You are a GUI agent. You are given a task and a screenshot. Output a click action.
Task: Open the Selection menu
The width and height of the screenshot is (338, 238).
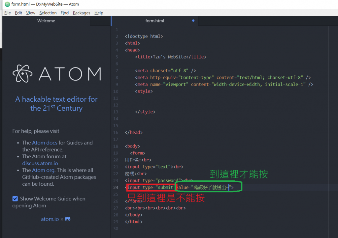[48, 13]
